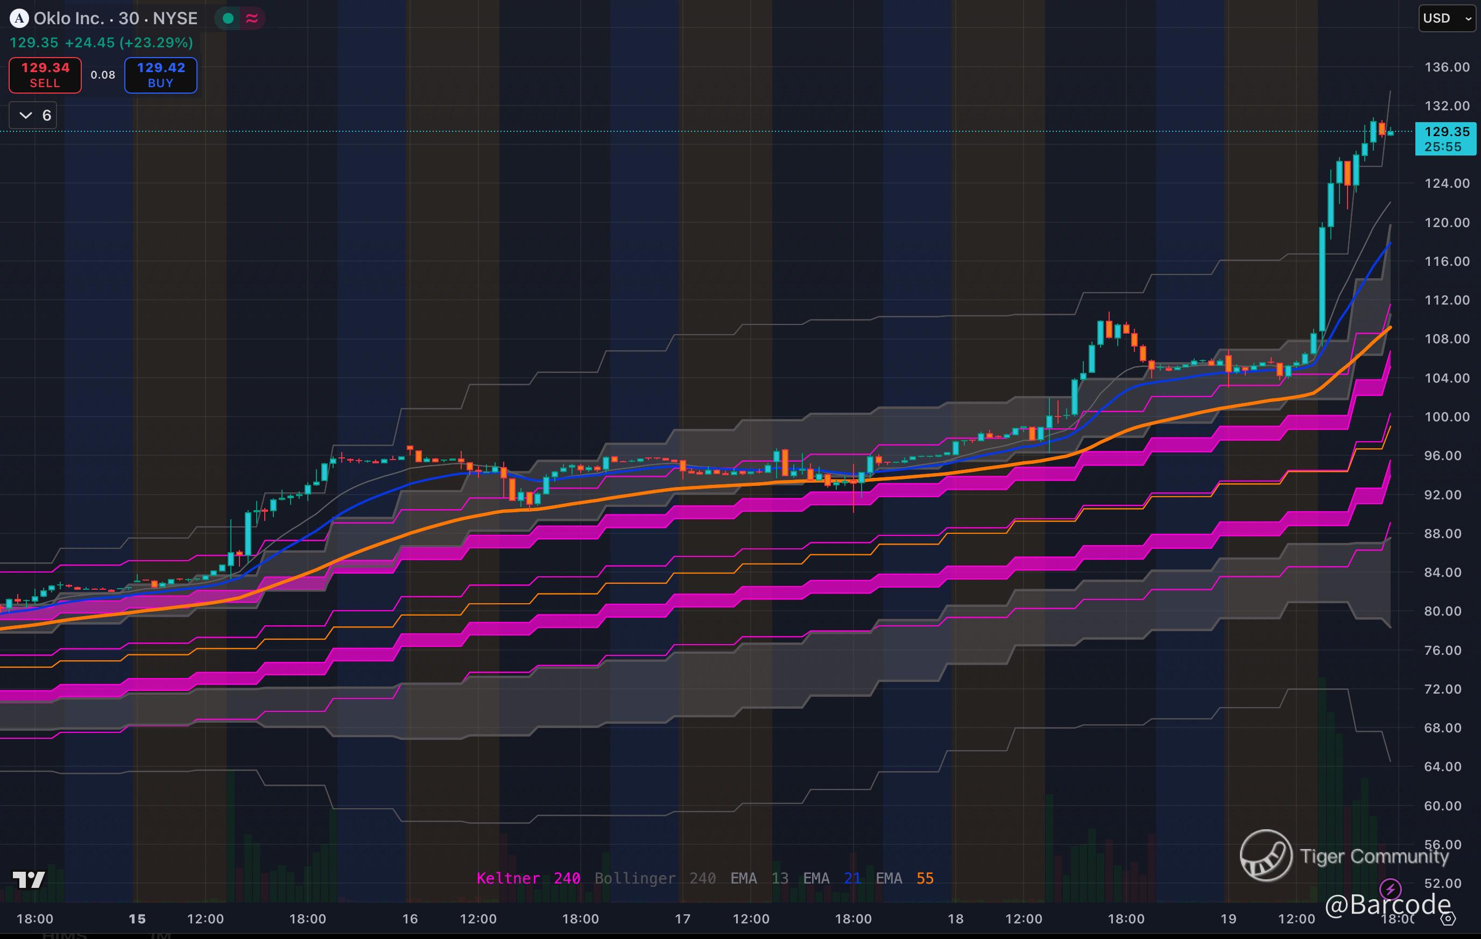Viewport: 1481px width, 939px height.
Task: Click the Bollinger 240 indicator label
Action: click(x=654, y=878)
